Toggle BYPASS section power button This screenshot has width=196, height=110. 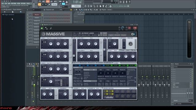pos(120,38)
